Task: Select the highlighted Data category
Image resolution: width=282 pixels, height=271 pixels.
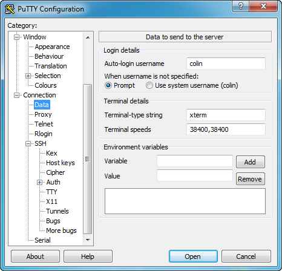Action: (x=42, y=105)
